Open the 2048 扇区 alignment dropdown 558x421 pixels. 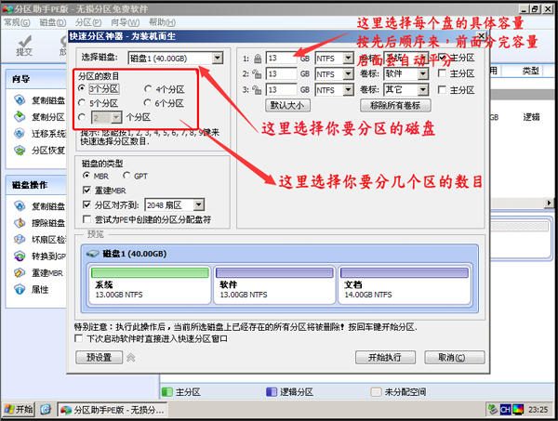199,204
